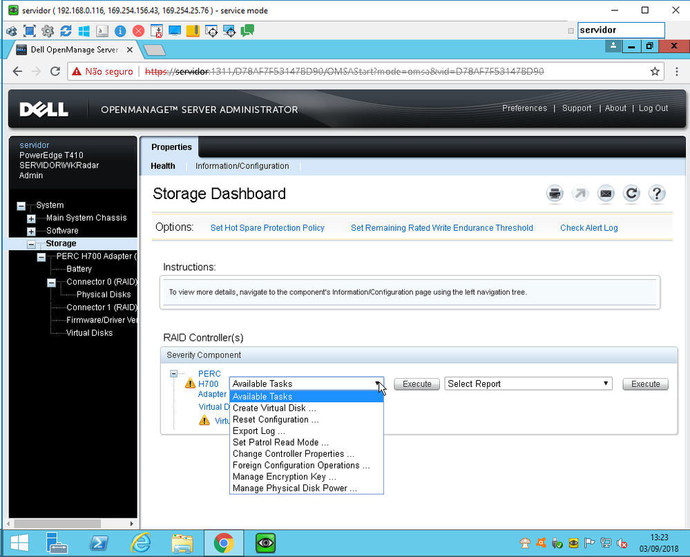This screenshot has width=690, height=557.
Task: Open PowerShell from the taskbar
Action: point(99,542)
